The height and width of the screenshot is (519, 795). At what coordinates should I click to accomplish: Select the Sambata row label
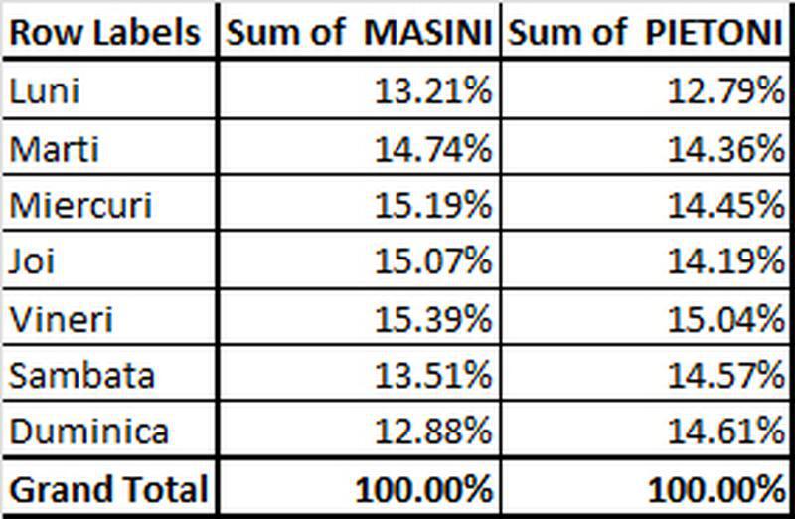coord(109,374)
